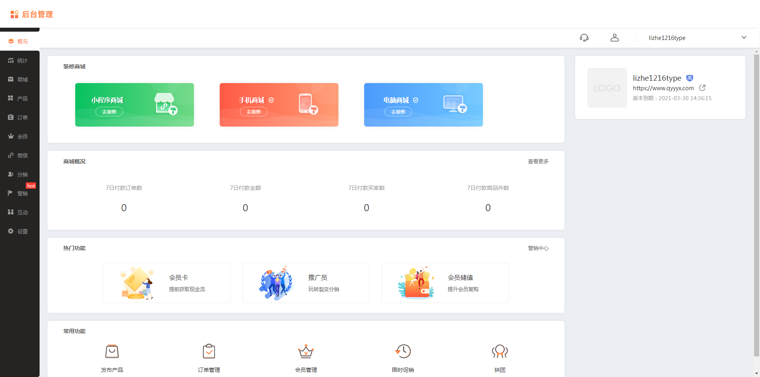Image resolution: width=760 pixels, height=377 pixels.
Task: Click the user profile icon
Action: coord(615,38)
